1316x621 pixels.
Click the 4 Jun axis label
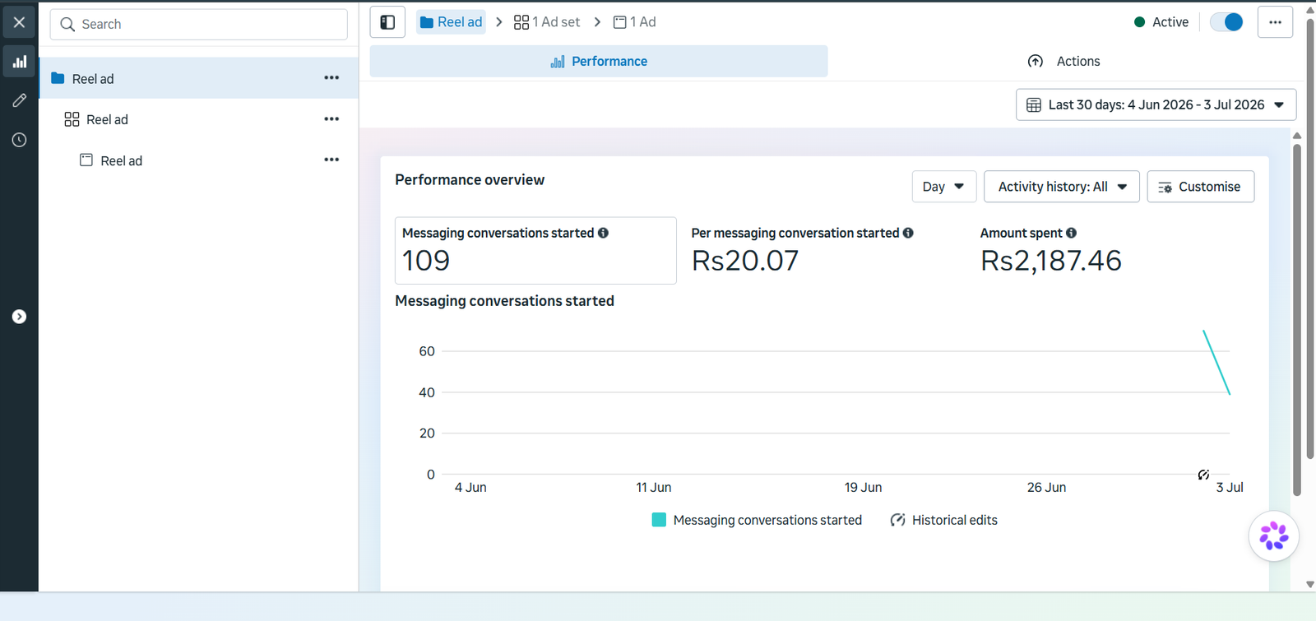click(x=470, y=488)
